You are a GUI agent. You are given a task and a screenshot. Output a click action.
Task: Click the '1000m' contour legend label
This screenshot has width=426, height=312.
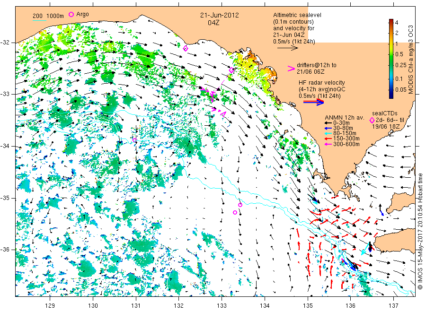pos(55,16)
